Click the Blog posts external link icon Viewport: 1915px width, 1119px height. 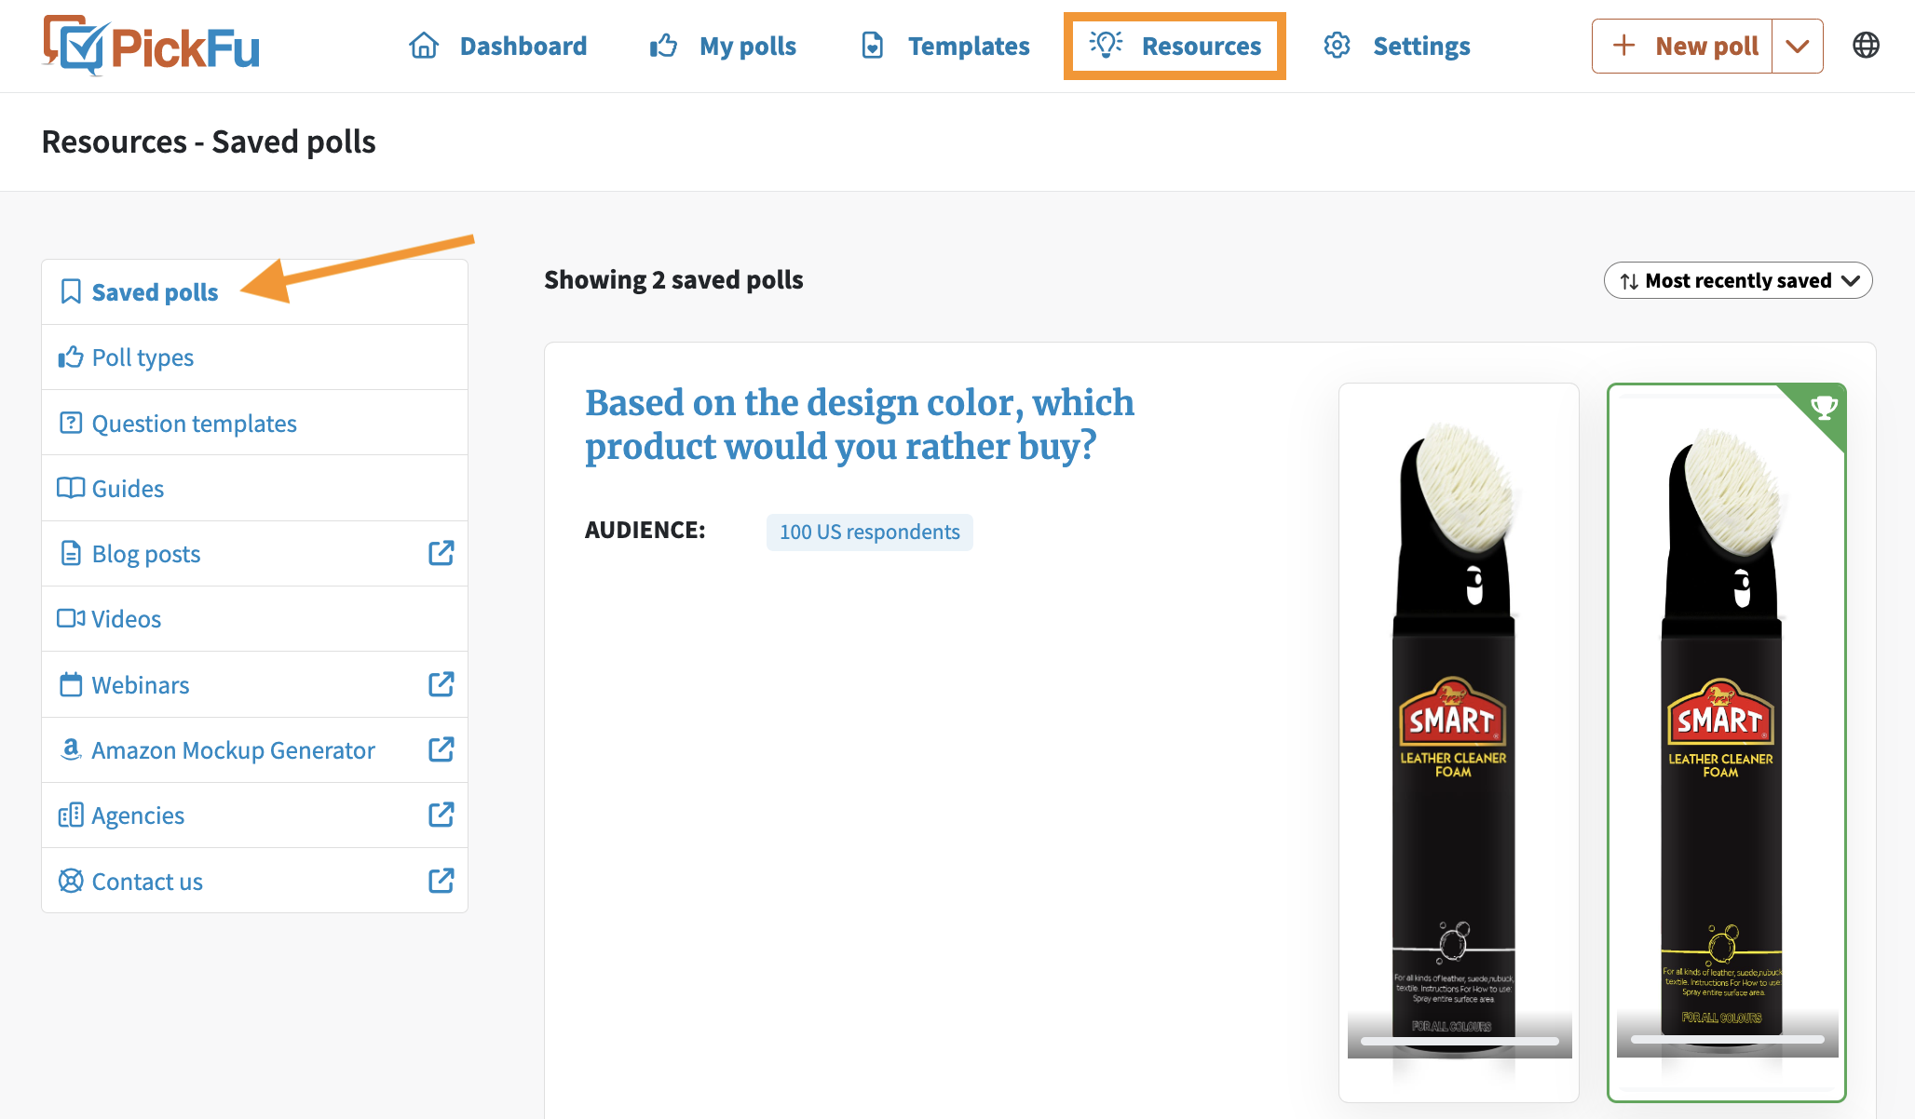441,553
